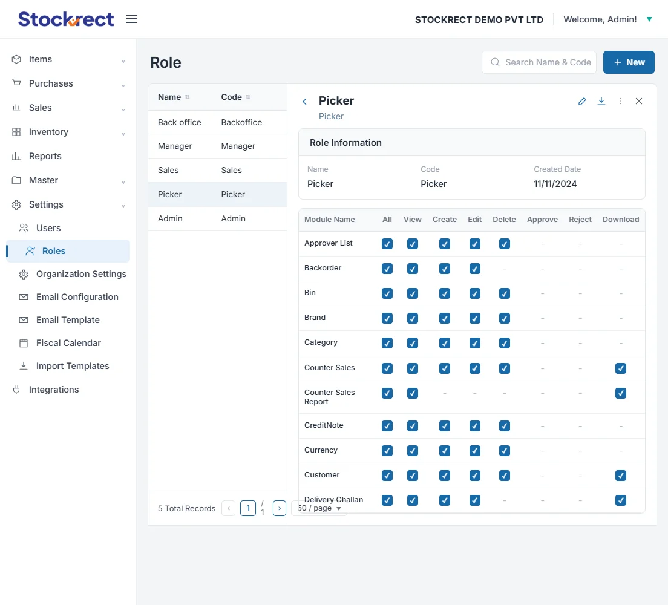Toggle View checkbox for Backorder
The width and height of the screenshot is (668, 605).
pyautogui.click(x=413, y=269)
